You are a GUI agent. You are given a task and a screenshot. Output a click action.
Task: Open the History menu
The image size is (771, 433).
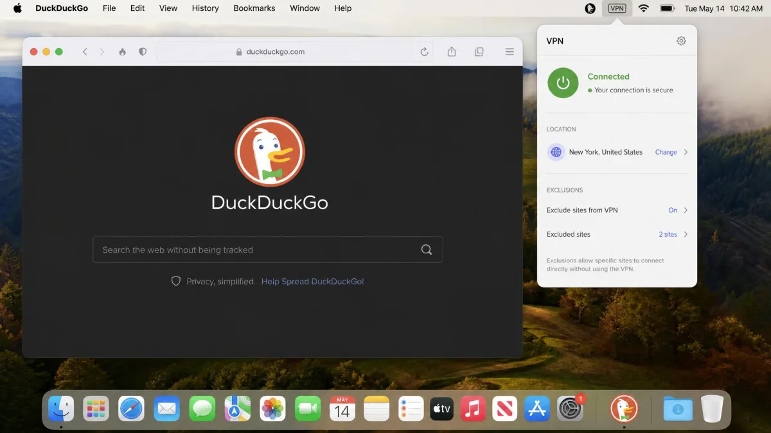click(205, 8)
